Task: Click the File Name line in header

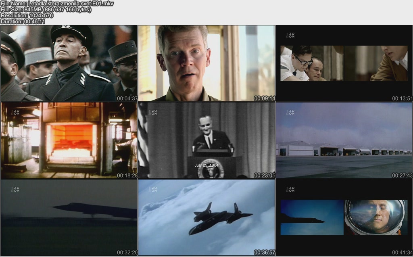Action: tap(57, 4)
